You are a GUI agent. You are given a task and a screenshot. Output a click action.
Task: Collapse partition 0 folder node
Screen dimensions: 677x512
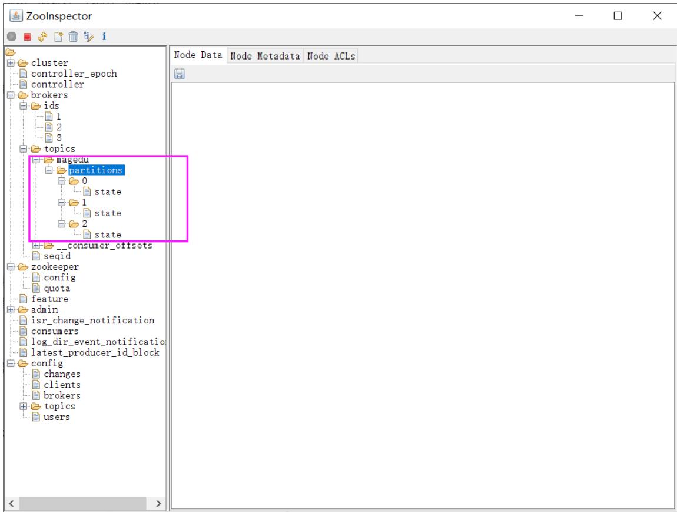click(x=62, y=181)
